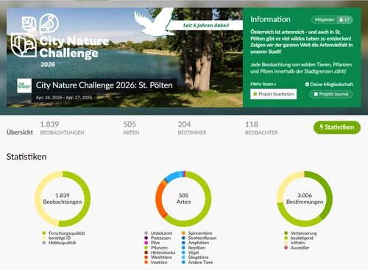Follow the Mehr lesen link
Screen dimensions: 368x270
coord(263,84)
